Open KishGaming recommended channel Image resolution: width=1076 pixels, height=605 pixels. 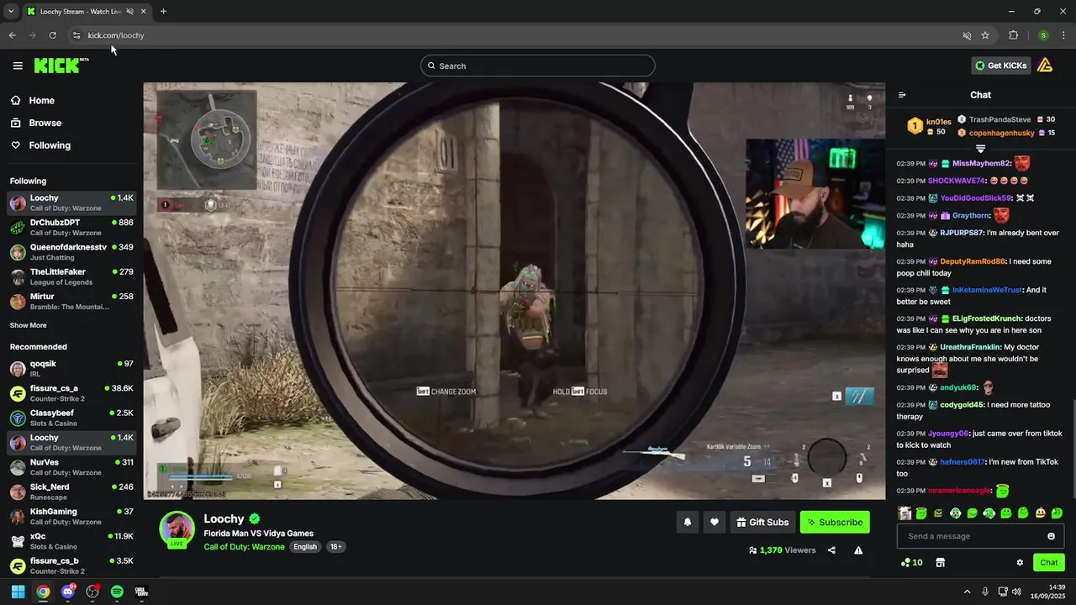pyautogui.click(x=71, y=516)
